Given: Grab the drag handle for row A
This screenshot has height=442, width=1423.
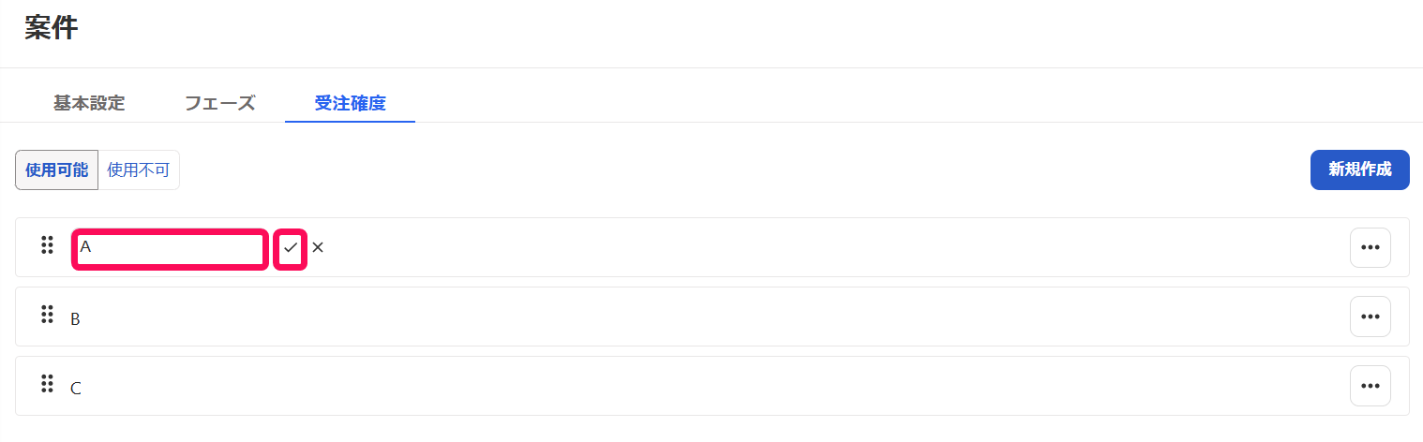Looking at the screenshot, I should 47,245.
